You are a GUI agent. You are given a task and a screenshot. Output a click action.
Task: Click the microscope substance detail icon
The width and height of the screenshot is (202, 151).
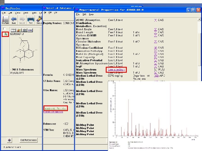5,34
